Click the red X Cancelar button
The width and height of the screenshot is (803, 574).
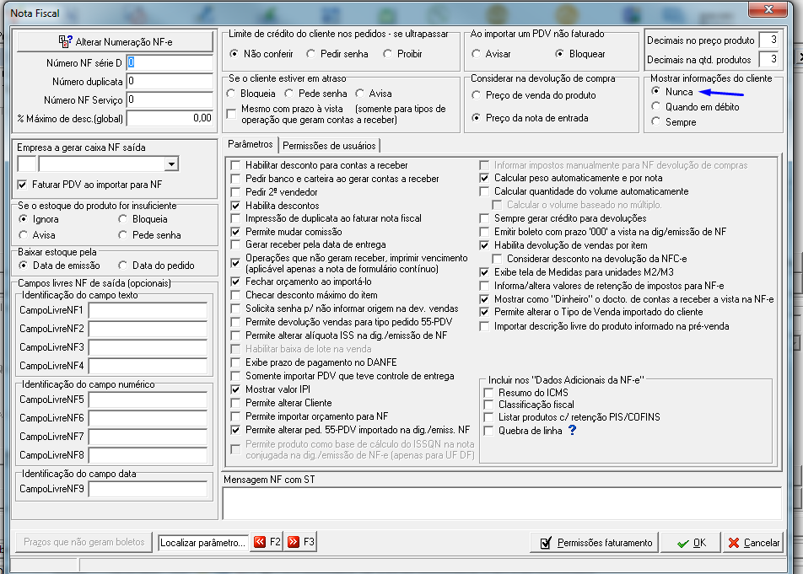(754, 543)
